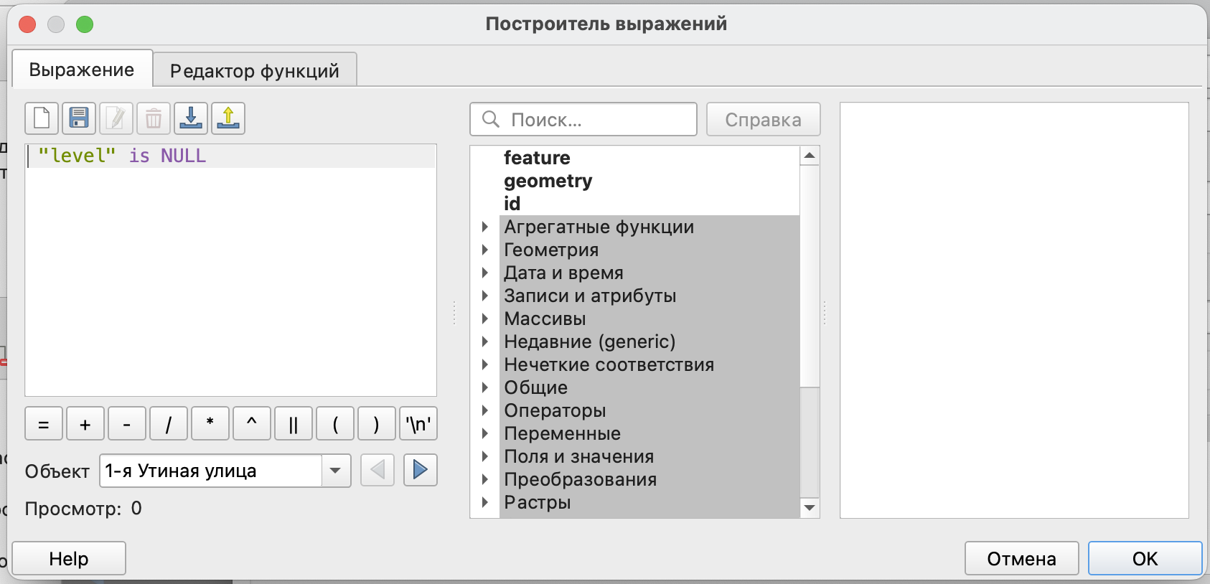This screenshot has width=1210, height=584.
Task: Click the save expression floppy disk icon
Action: (79, 118)
